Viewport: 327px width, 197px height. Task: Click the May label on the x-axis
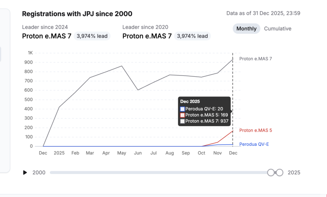click(x=121, y=153)
